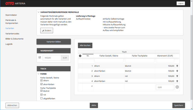Image resolution: width=193 pixels, height=110 pixels.
Task: Click the Warenwert 100,00 input field
Action: click(52, 58)
